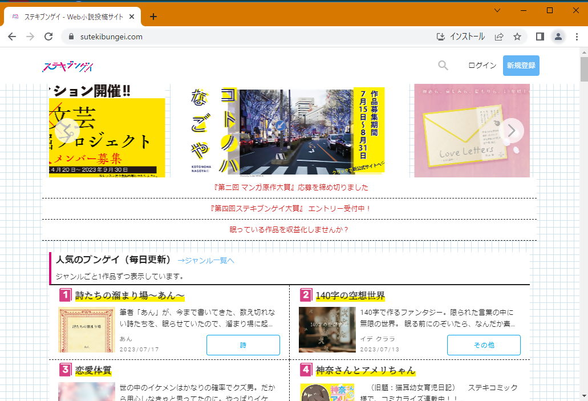Click scrollbar up arrow
This screenshot has width=588, height=401.
click(584, 52)
